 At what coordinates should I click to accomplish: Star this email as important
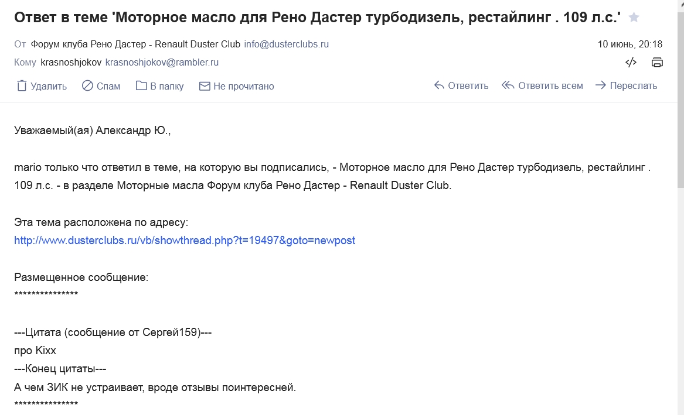634,18
